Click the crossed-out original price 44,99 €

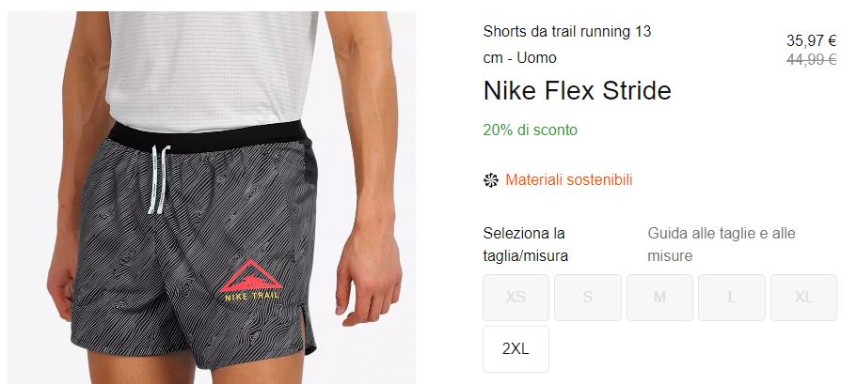[811, 59]
